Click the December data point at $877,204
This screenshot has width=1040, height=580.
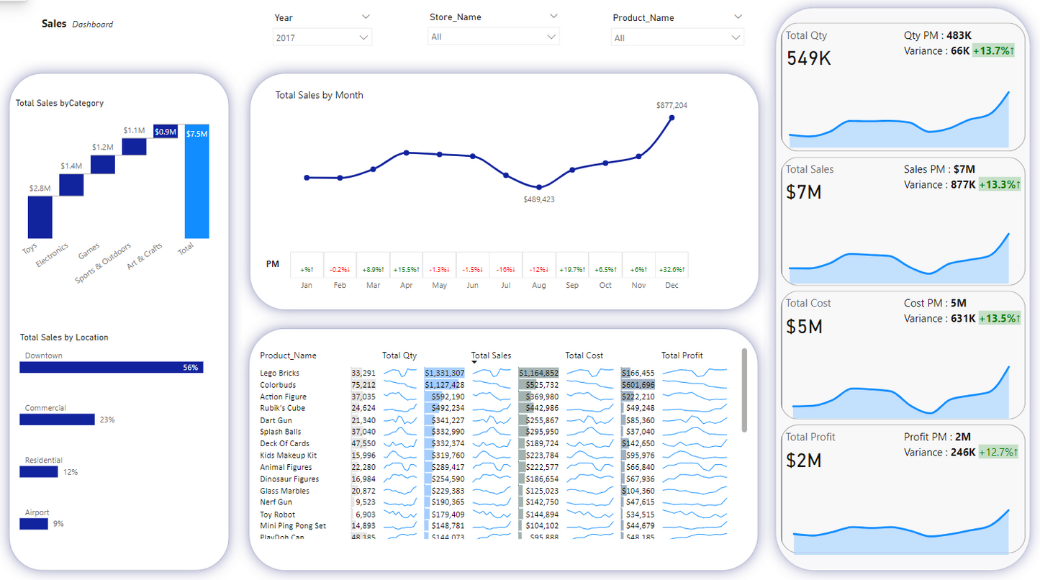(x=672, y=118)
